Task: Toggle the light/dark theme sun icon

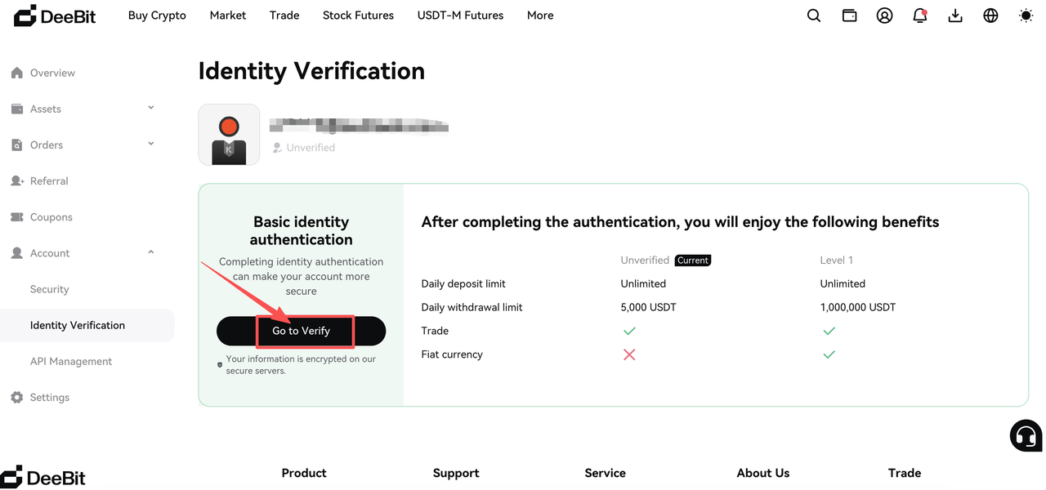Action: click(x=1026, y=16)
